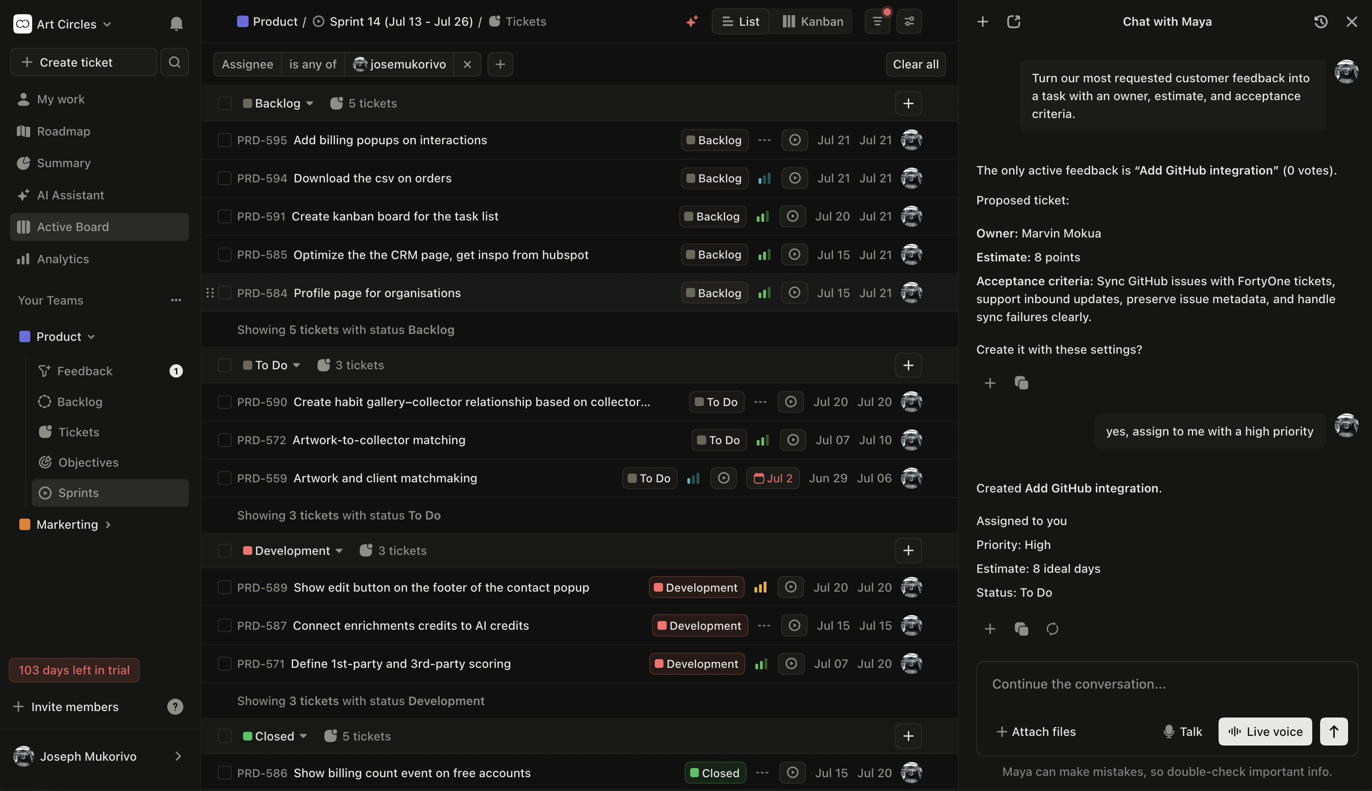Open My work page
This screenshot has width=1372, height=791.
[99, 99]
